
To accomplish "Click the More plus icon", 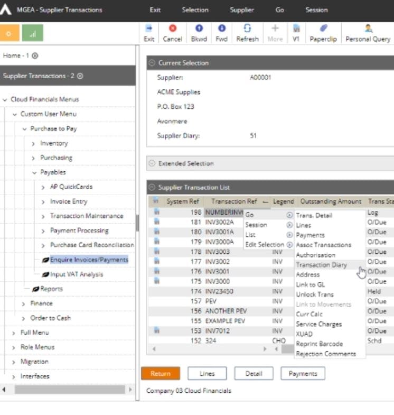I will [275, 29].
